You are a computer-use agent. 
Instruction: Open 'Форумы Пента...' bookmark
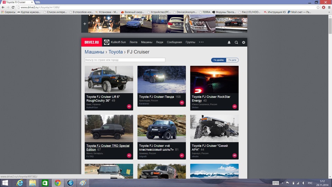224,12
